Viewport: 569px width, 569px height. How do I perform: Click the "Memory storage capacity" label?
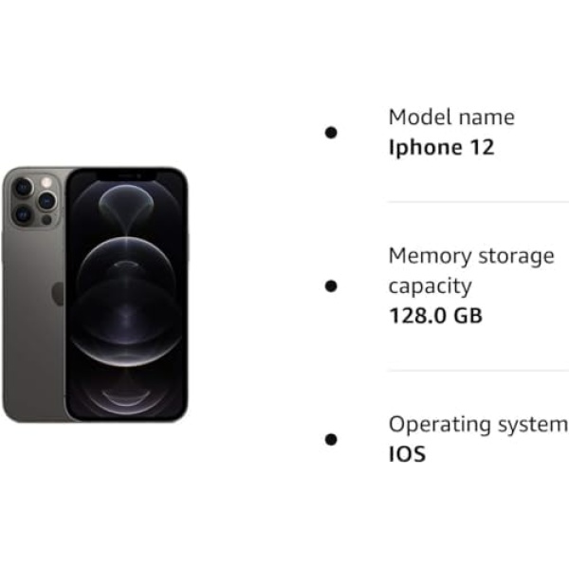[471, 270]
